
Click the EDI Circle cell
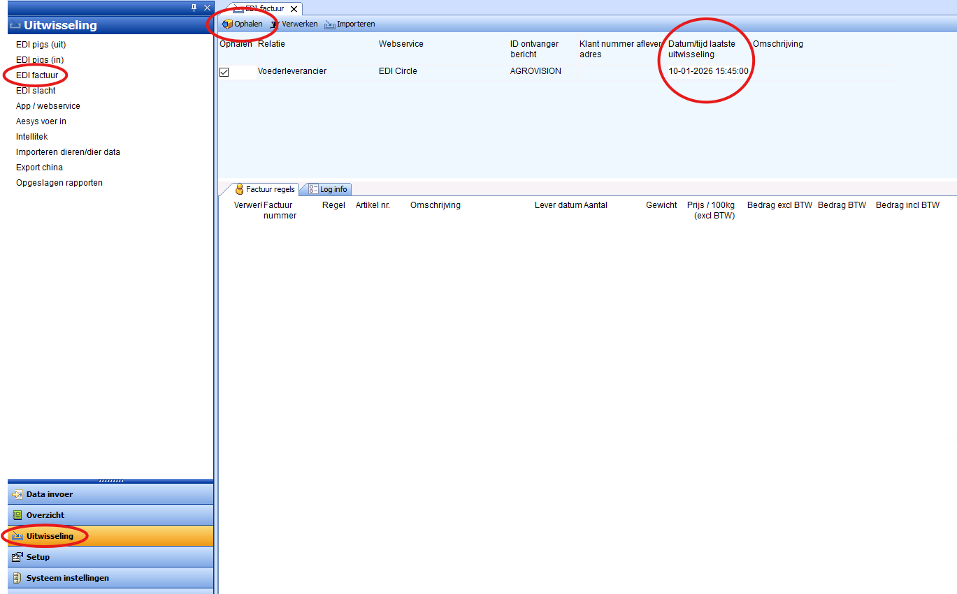398,71
